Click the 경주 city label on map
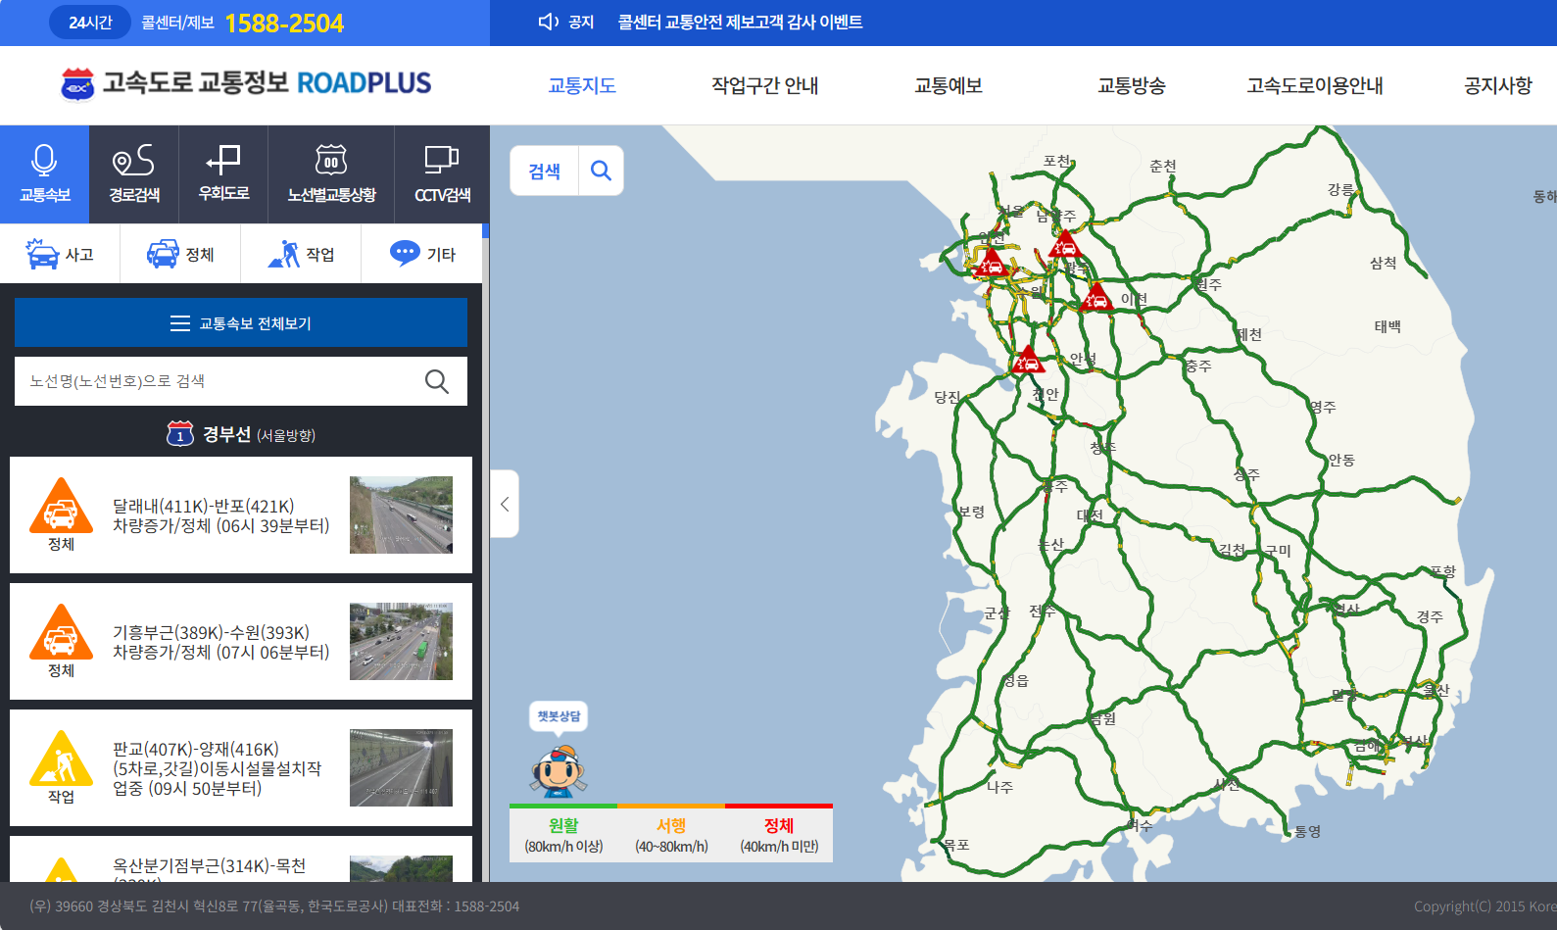This screenshot has width=1557, height=930. (x=1430, y=616)
